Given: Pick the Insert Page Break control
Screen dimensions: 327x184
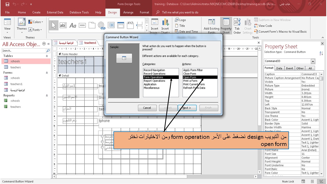Looking at the screenshot, I should tap(139, 25).
